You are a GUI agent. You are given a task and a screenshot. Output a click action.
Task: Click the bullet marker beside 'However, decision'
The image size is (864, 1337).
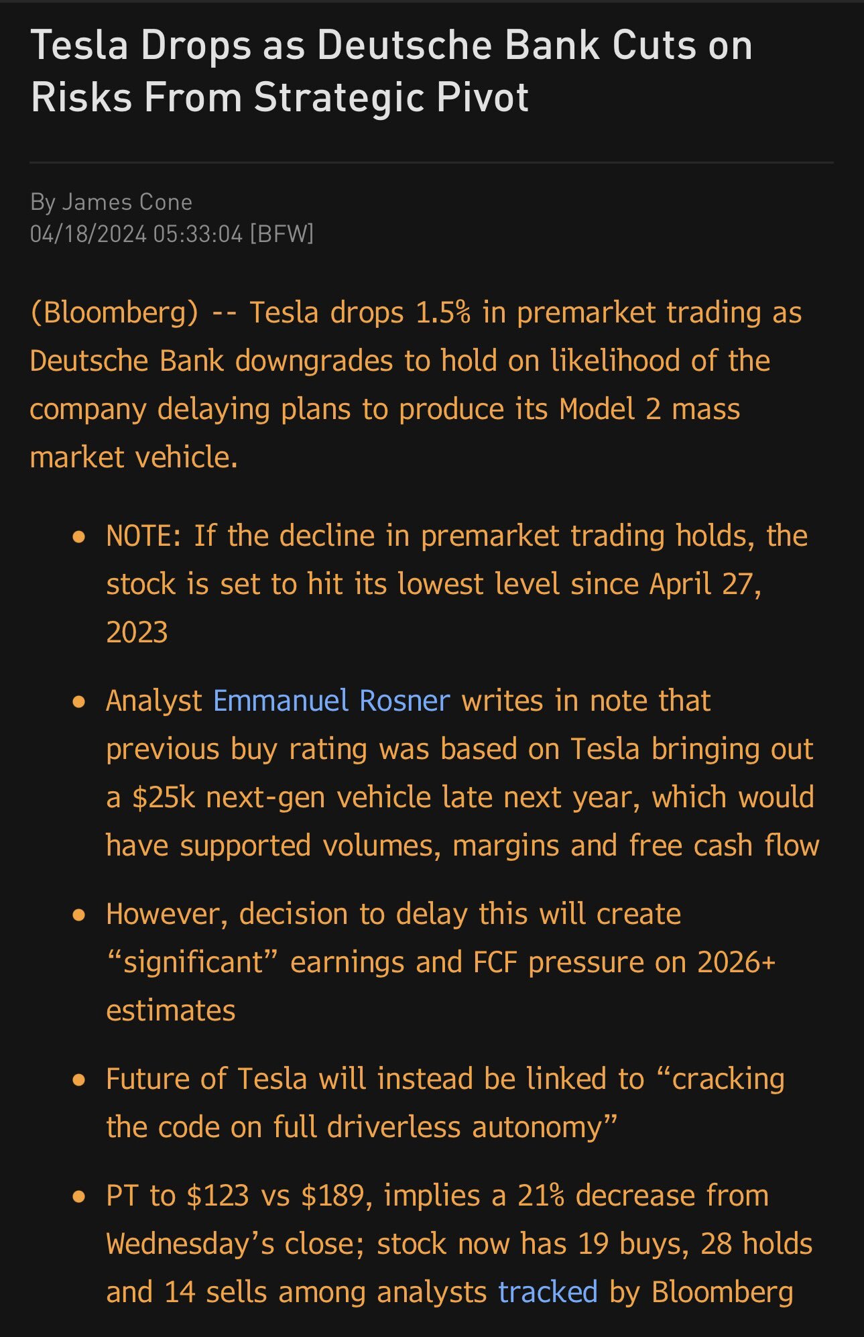pos(79,915)
